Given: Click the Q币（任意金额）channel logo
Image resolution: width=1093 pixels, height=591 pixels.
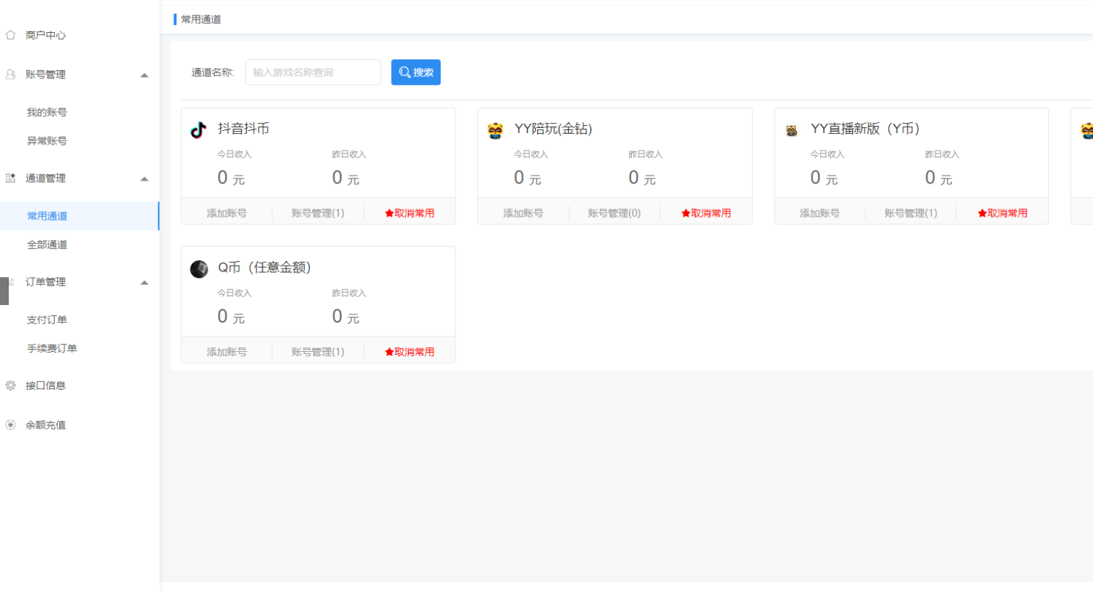Looking at the screenshot, I should coord(199,269).
